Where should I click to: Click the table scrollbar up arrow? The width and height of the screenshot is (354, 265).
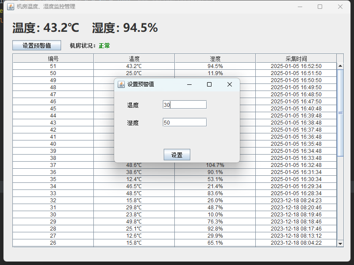(340, 66)
